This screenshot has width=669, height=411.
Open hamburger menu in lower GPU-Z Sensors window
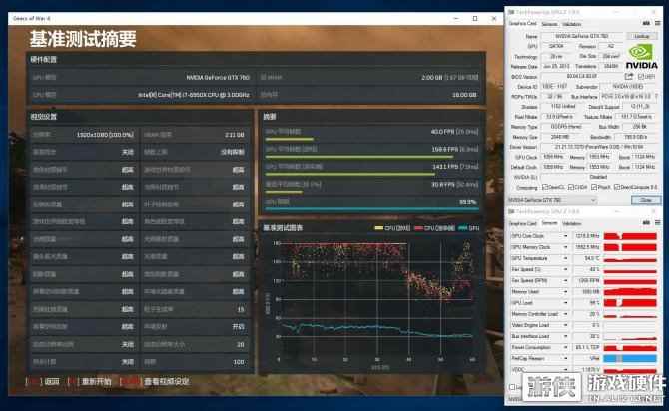point(657,223)
